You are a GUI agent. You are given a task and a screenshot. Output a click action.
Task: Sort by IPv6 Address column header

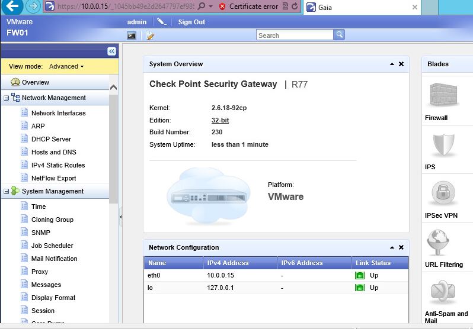pyautogui.click(x=314, y=263)
